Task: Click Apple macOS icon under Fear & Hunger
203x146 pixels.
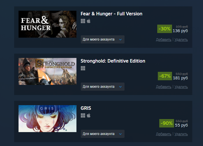Action: tap(89, 21)
